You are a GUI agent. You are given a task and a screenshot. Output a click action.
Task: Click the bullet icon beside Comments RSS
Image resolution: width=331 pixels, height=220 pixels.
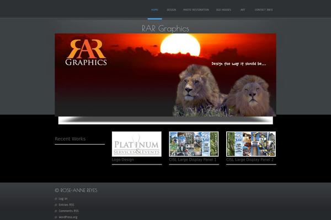click(56, 211)
